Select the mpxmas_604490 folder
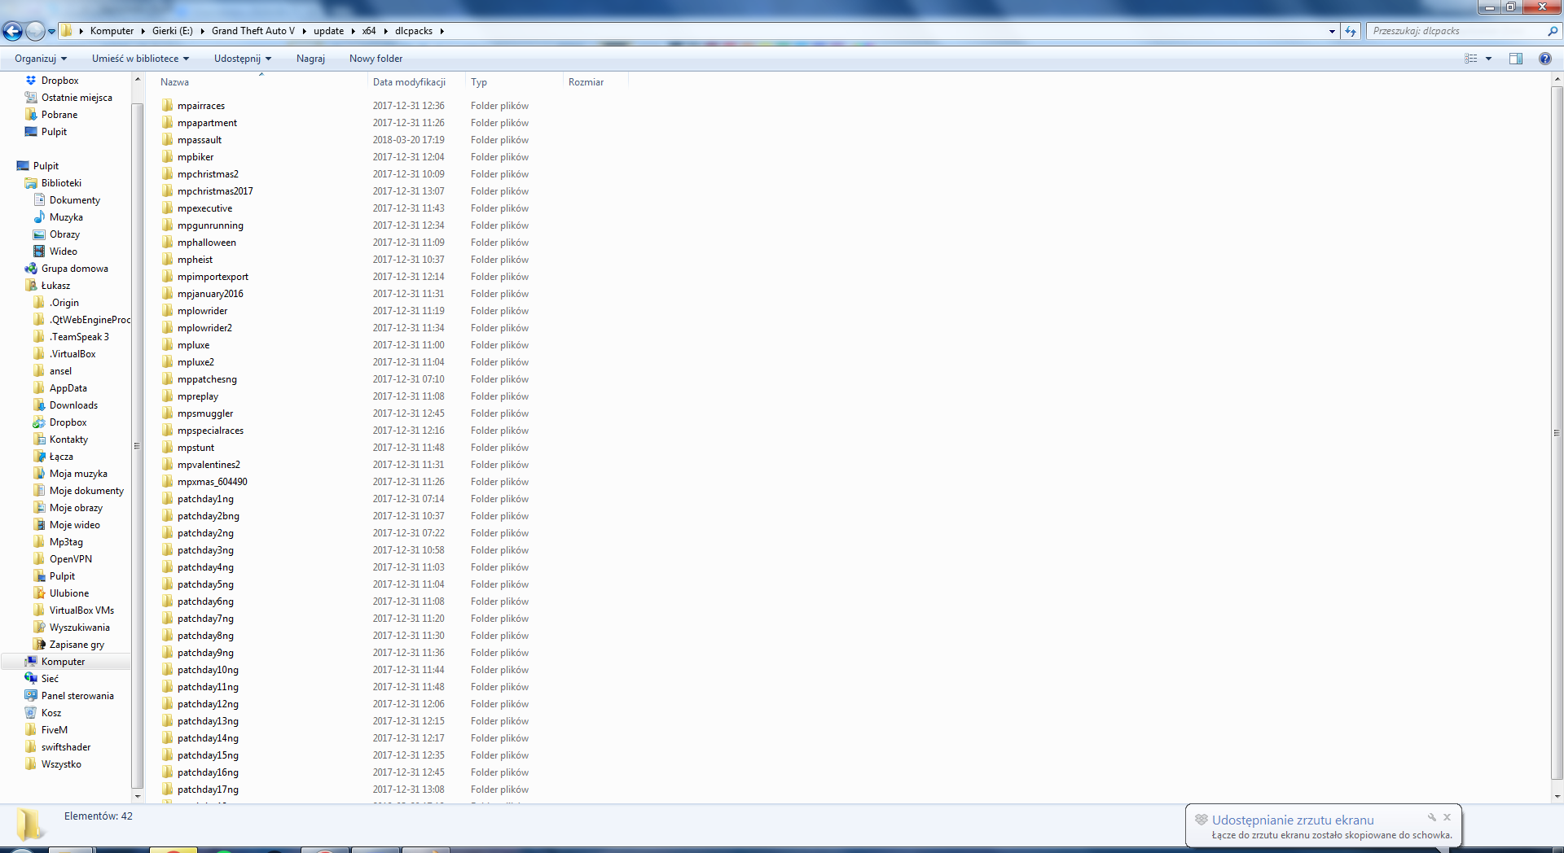 click(x=212, y=482)
